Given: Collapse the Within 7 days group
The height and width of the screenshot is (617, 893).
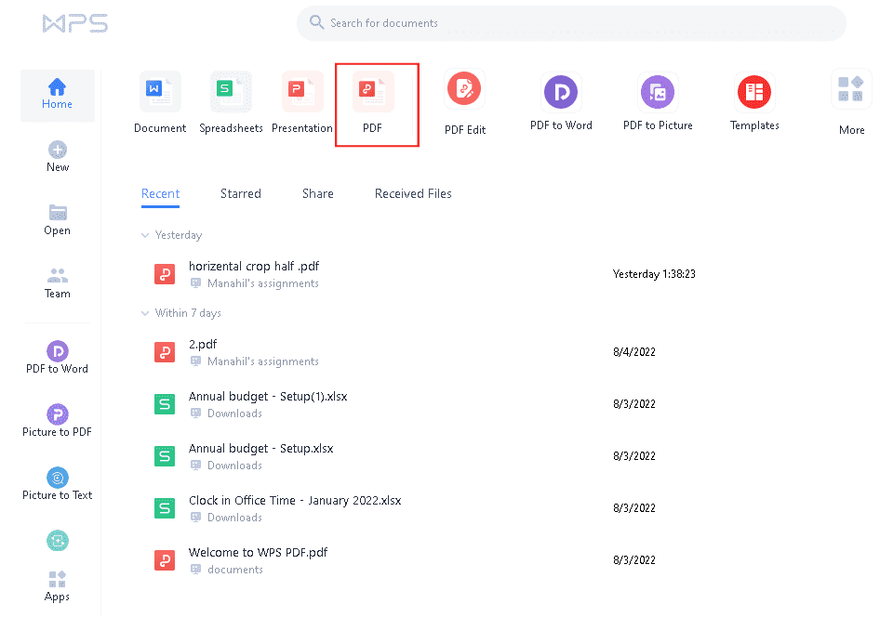Looking at the screenshot, I should 145,313.
